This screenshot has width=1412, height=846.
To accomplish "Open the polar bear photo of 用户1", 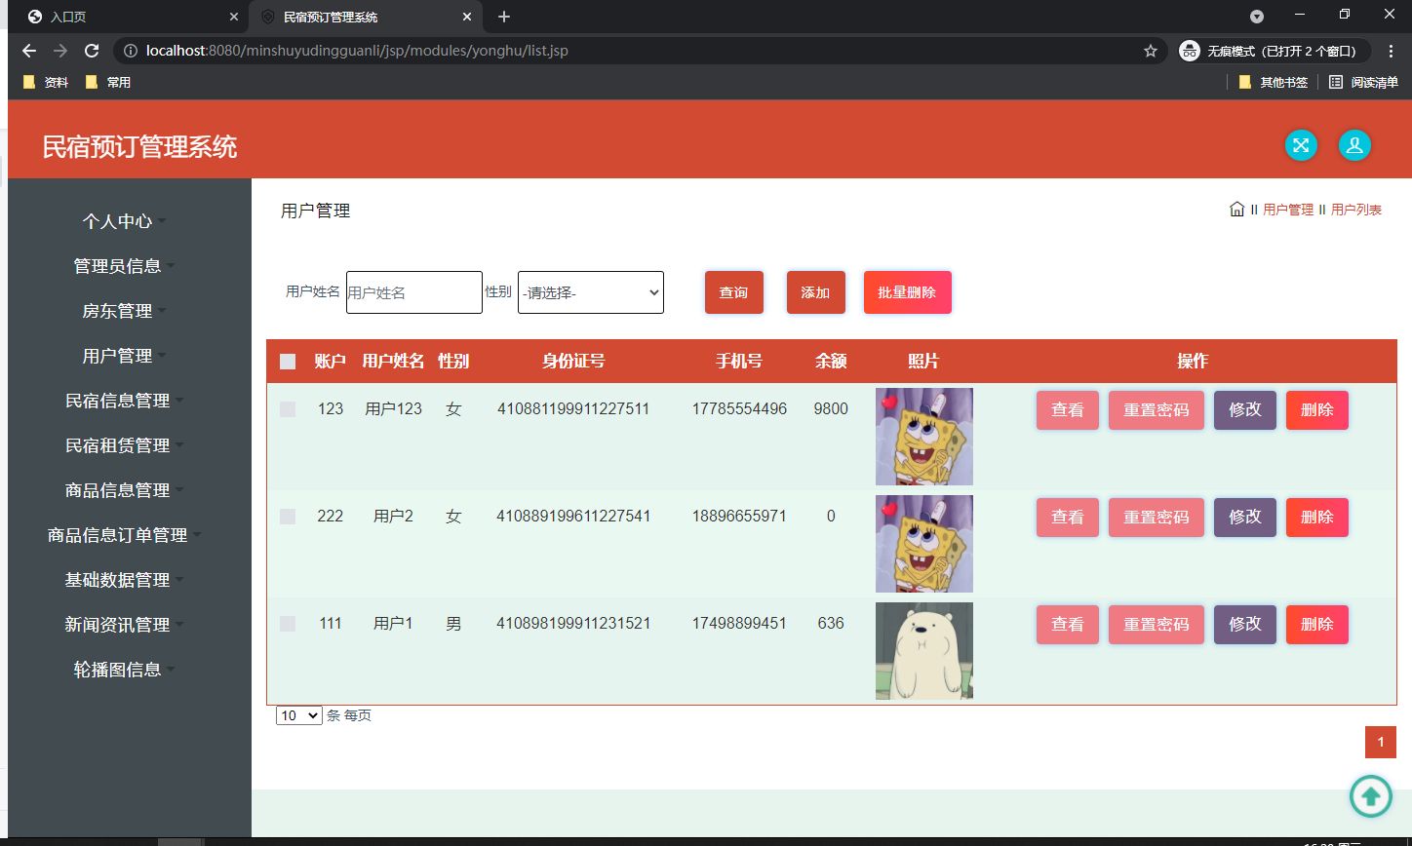I will pyautogui.click(x=924, y=651).
